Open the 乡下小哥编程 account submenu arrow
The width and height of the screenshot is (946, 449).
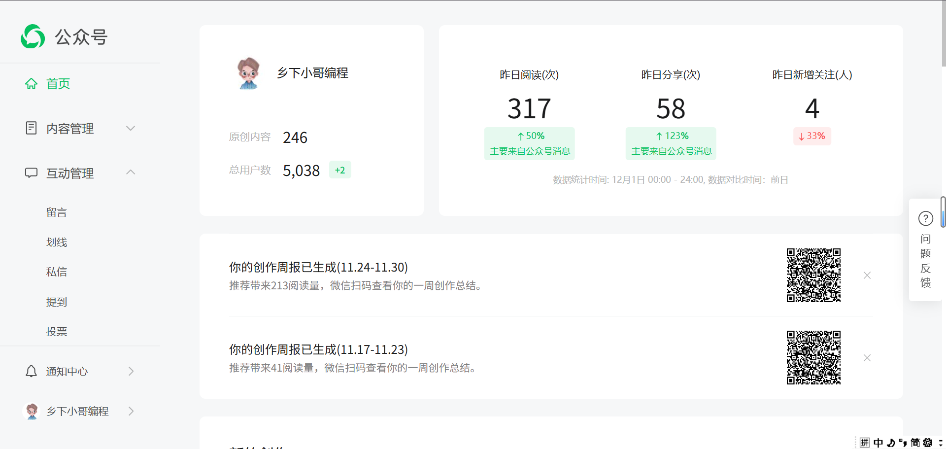131,411
